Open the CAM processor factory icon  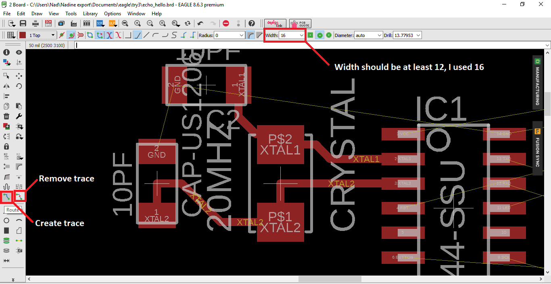click(x=74, y=23)
